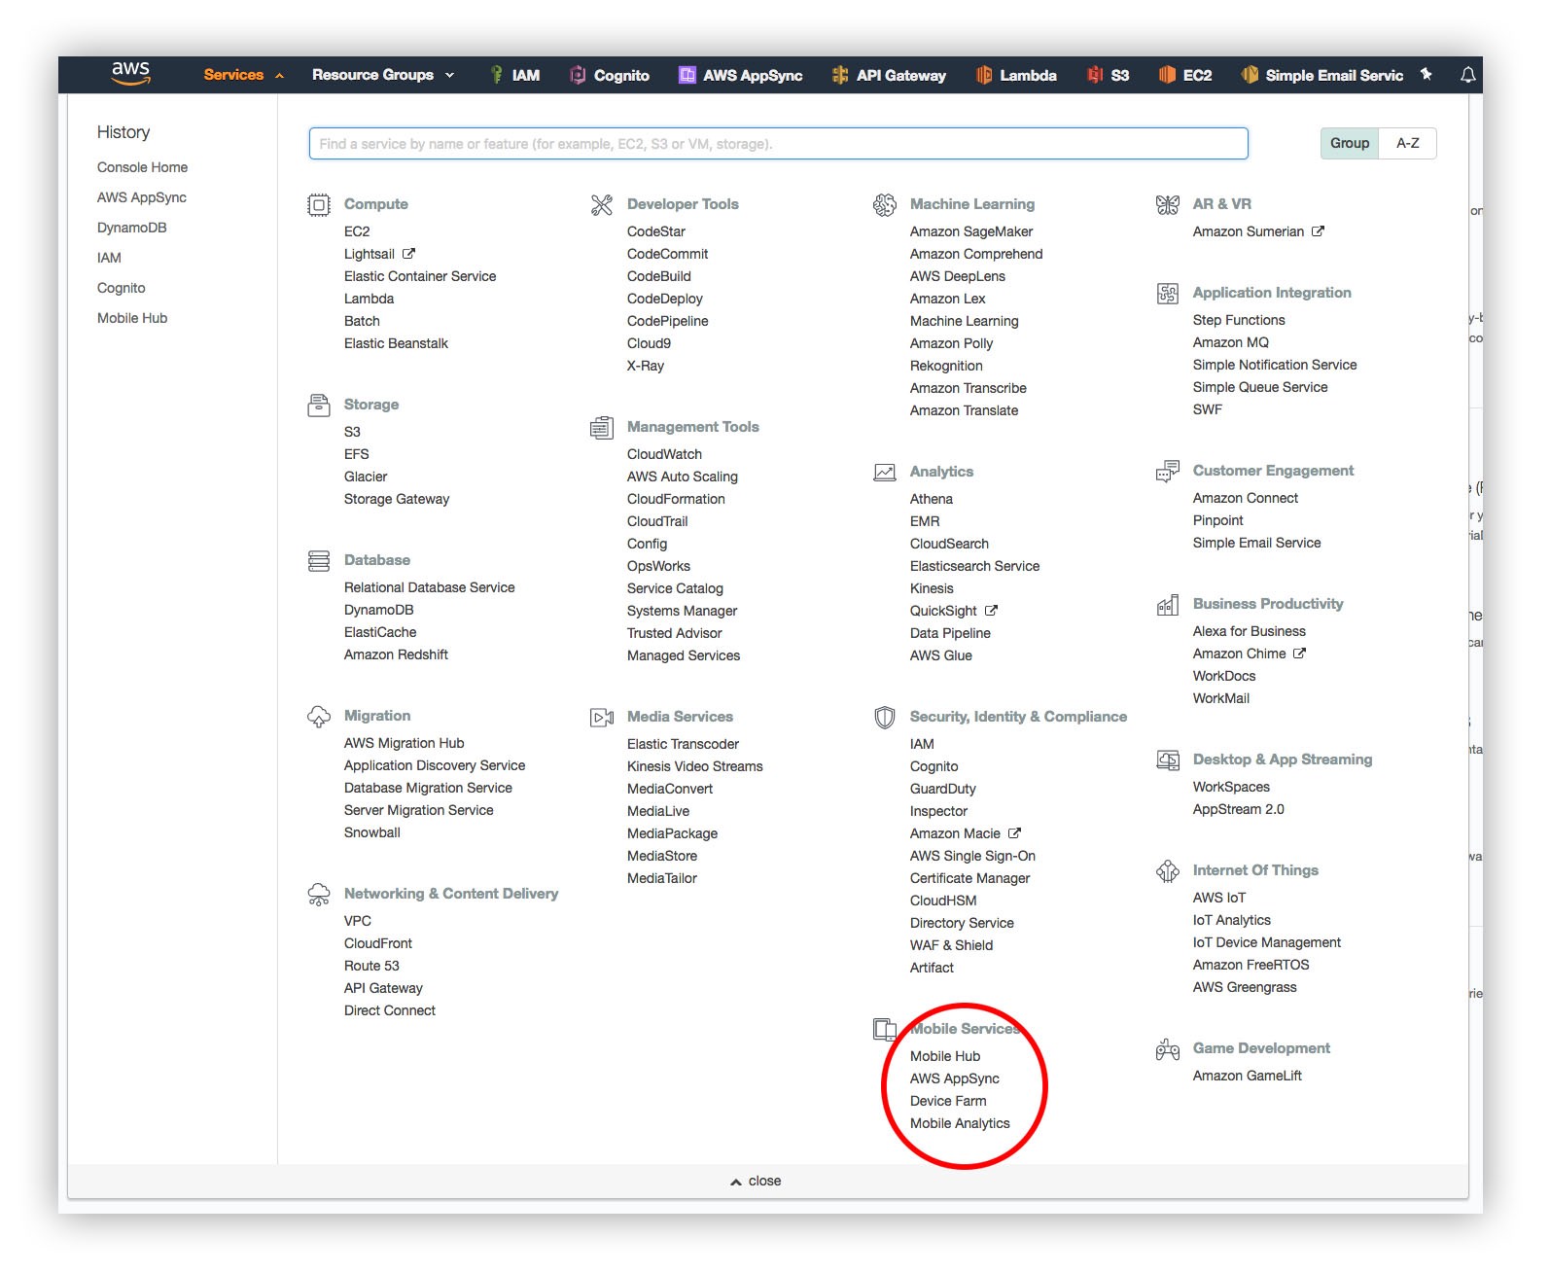1550x1272 pixels.
Task: Click the AWS logo in the navbar
Action: [130, 73]
